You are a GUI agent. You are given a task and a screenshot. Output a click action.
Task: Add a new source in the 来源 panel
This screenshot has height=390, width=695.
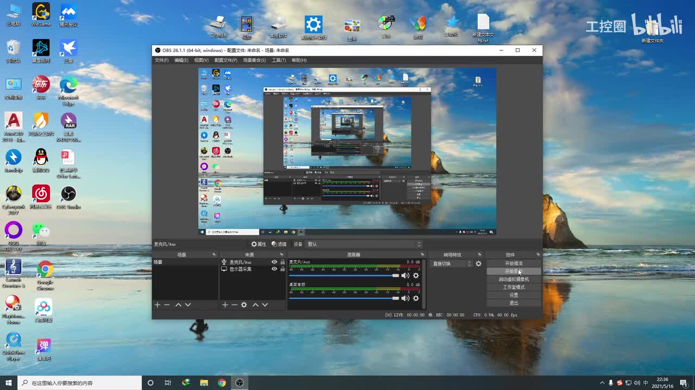[225, 305]
